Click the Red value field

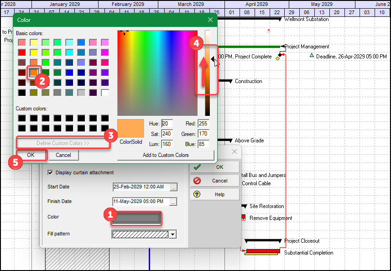pyautogui.click(x=203, y=124)
